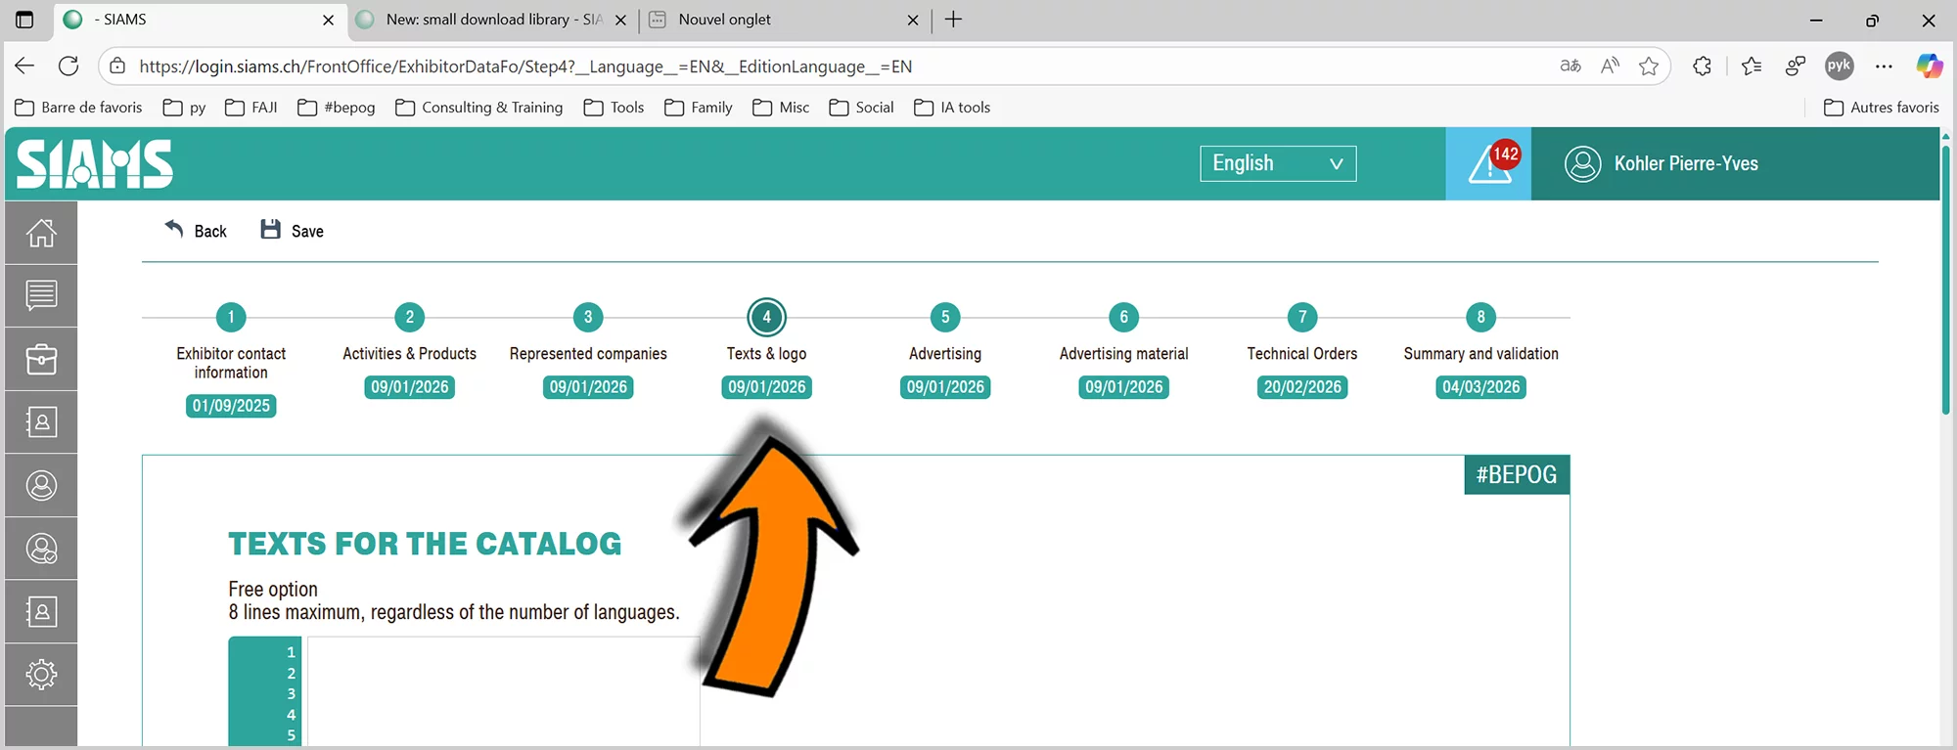The height and width of the screenshot is (750, 1957).
Task: Expand the English language dropdown
Action: click(1277, 163)
